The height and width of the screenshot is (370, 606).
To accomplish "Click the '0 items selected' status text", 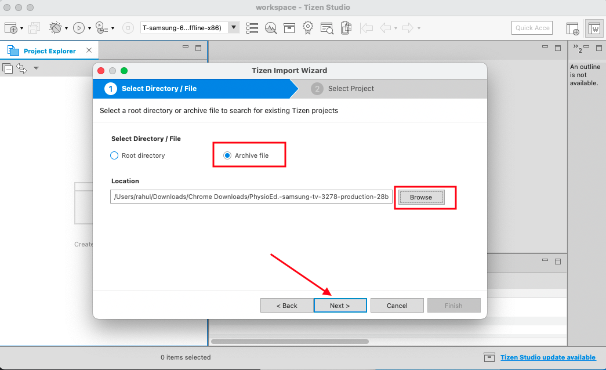I will pos(186,357).
